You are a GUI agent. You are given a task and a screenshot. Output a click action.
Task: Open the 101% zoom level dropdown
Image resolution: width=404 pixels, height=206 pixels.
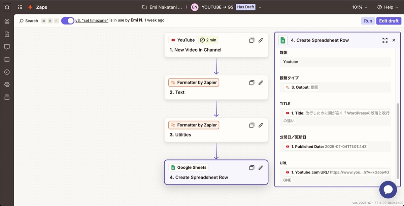[360, 7]
